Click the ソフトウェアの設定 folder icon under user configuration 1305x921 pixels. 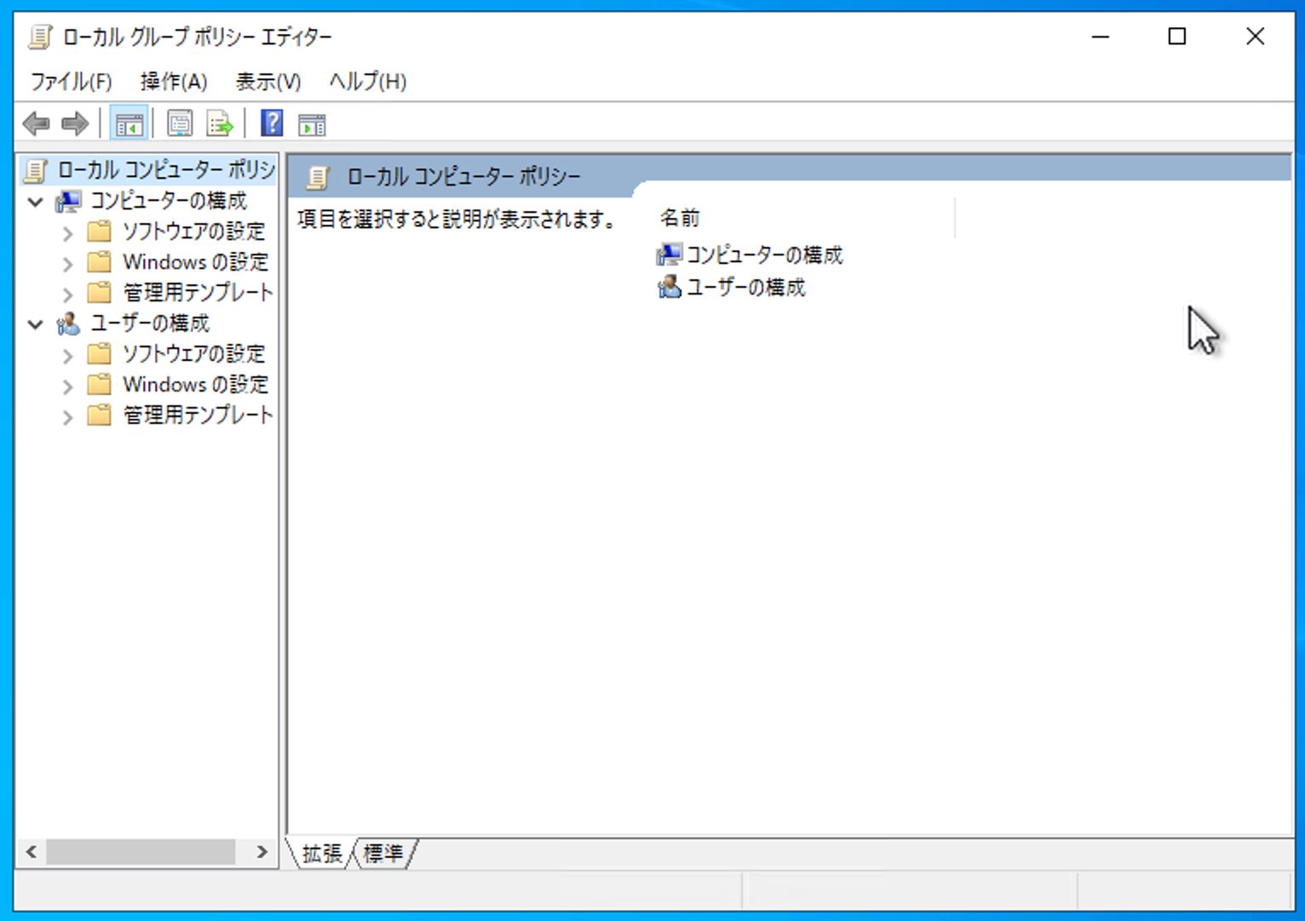[x=100, y=354]
